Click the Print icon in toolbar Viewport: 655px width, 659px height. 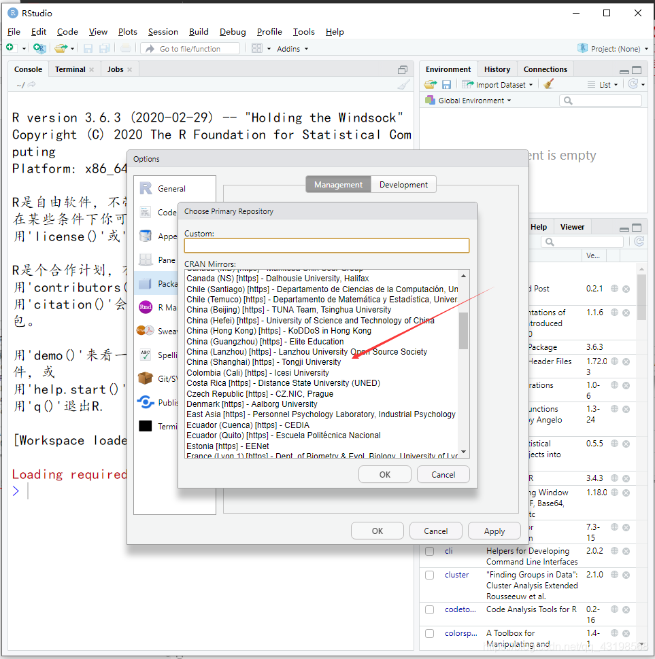click(x=125, y=48)
